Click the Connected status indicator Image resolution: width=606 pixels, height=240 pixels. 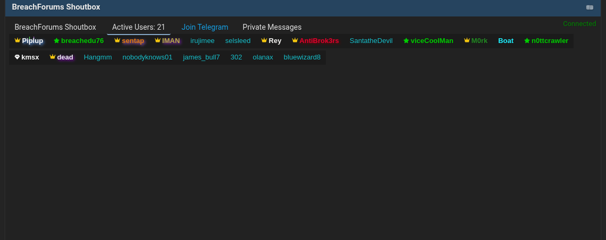(579, 24)
